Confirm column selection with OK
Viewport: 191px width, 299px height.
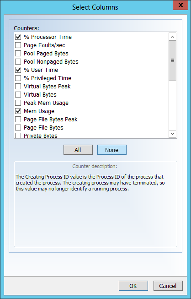(133, 286)
